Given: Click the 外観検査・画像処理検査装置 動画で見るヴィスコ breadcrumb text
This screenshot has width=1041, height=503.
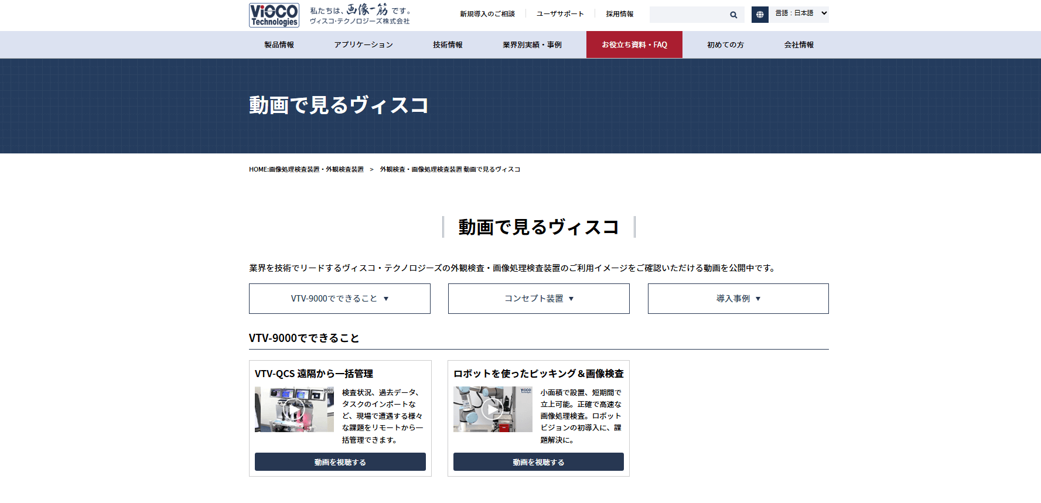Looking at the screenshot, I should [x=450, y=169].
